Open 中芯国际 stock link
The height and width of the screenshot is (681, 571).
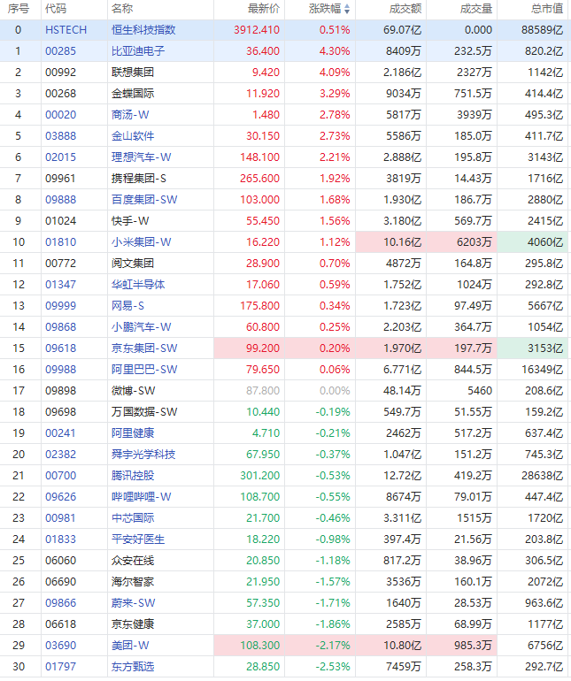click(133, 518)
